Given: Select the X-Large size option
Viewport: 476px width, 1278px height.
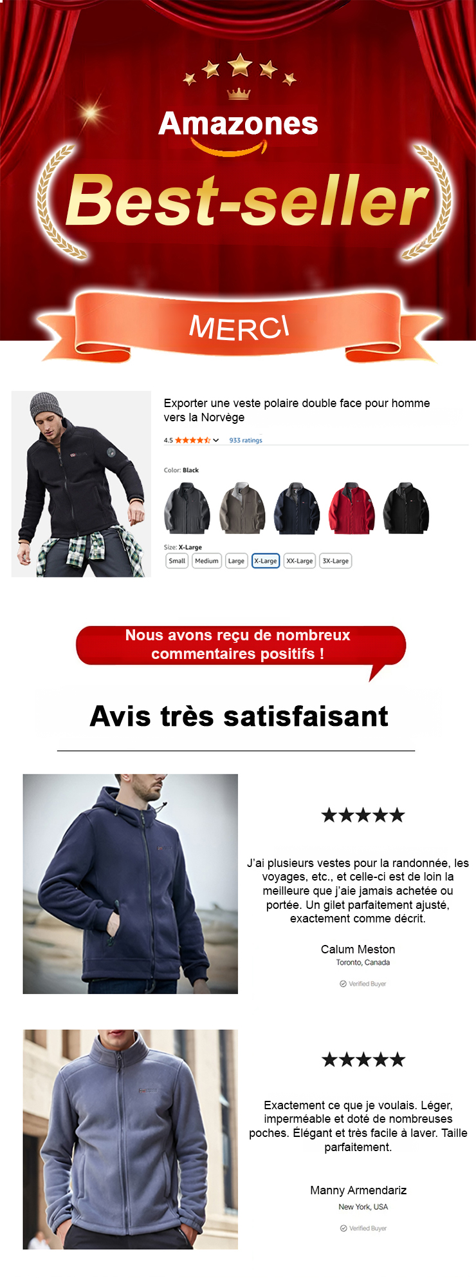Looking at the screenshot, I should [x=266, y=561].
